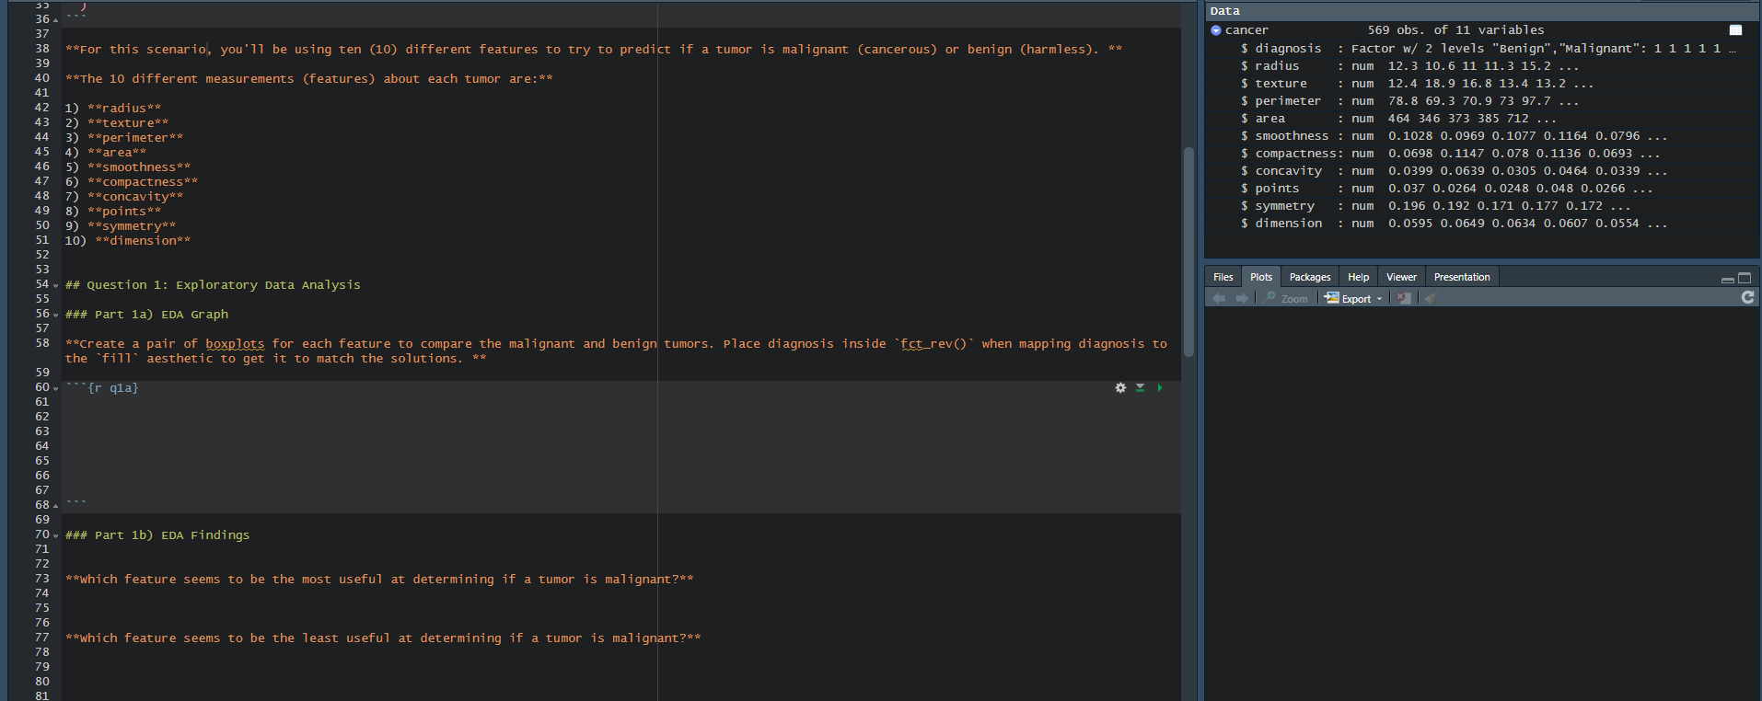Open the Packages tab
This screenshot has height=701, width=1762.
(1309, 277)
